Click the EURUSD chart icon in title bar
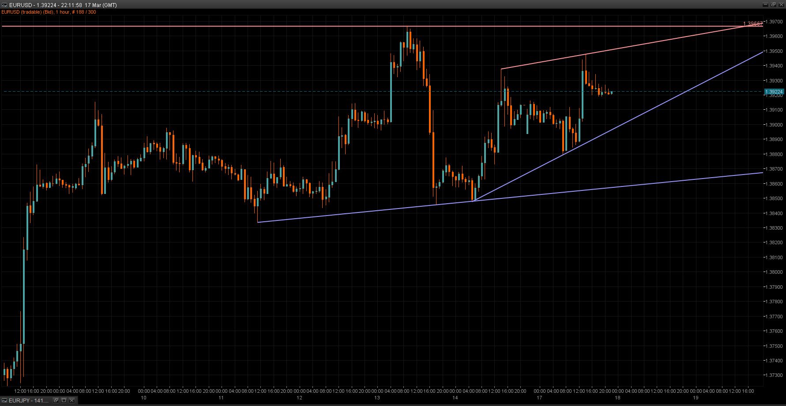 4,5
